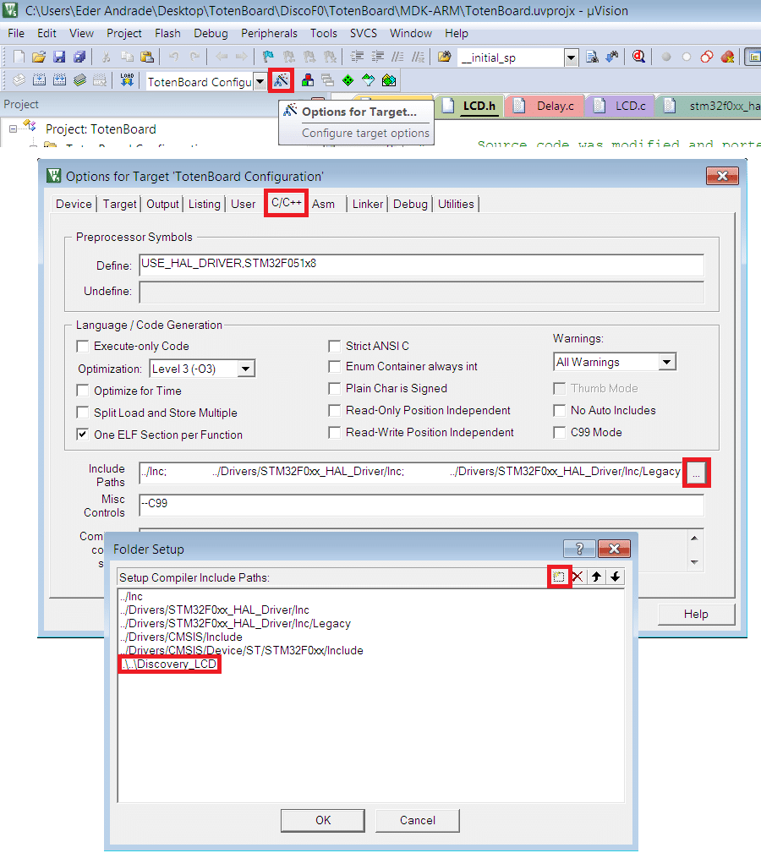
Task: Click the Save file toolbar icon
Action: pos(59,57)
